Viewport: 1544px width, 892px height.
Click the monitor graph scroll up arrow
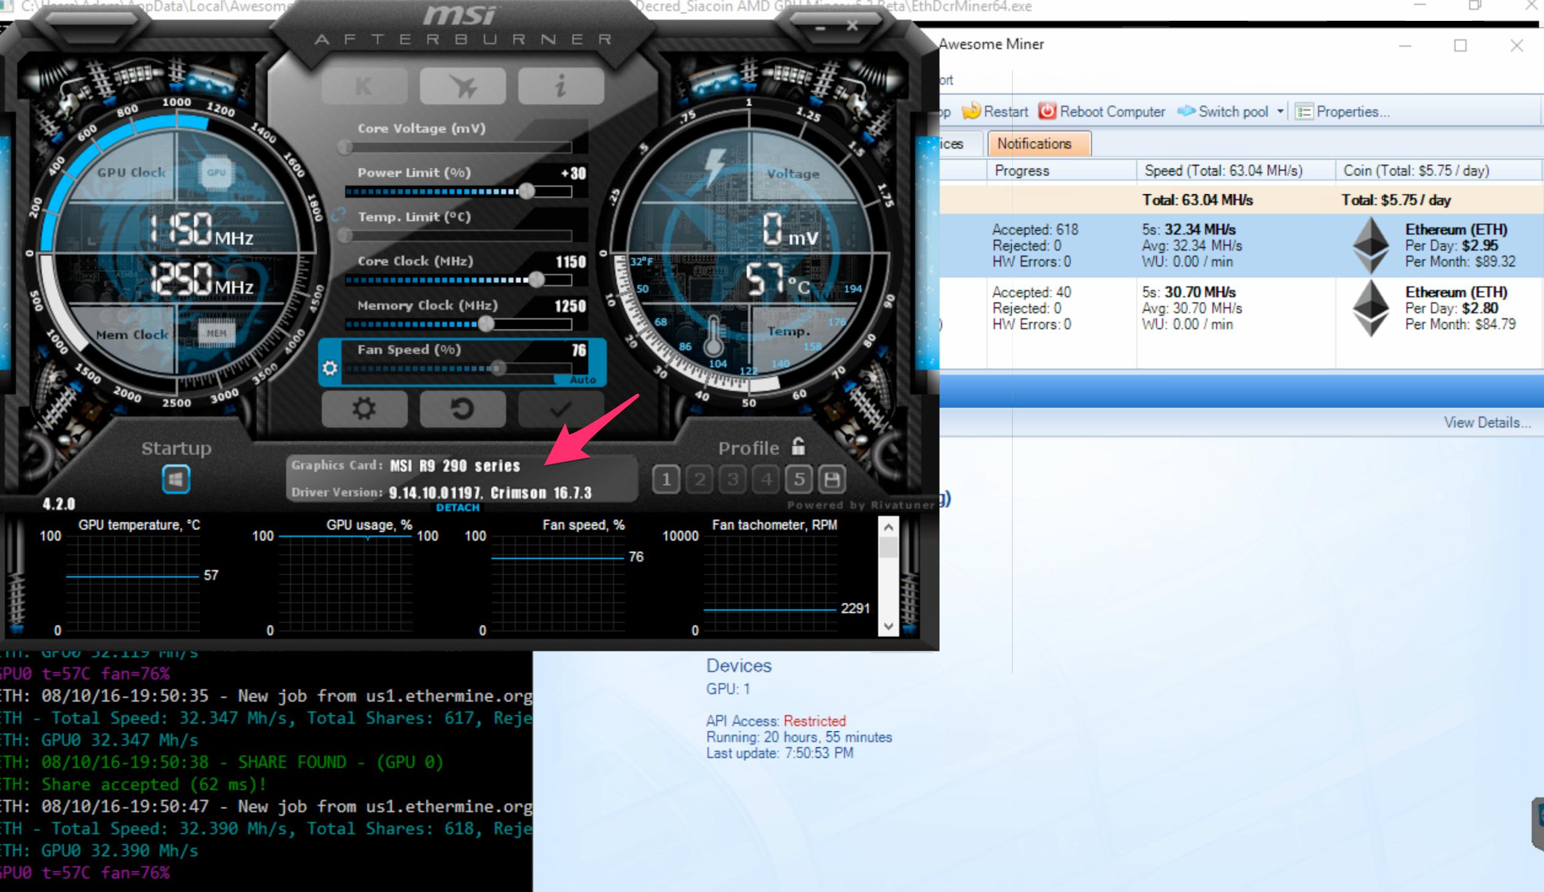pos(888,527)
